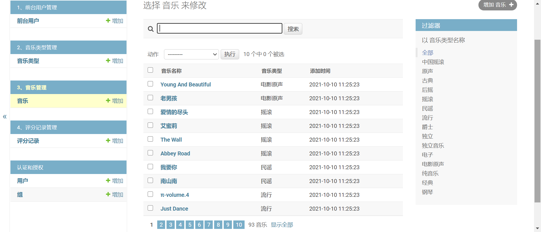This screenshot has width=541, height=232.
Task: Check the 艾蜜莉 row checkbox
Action: [x=150, y=125]
